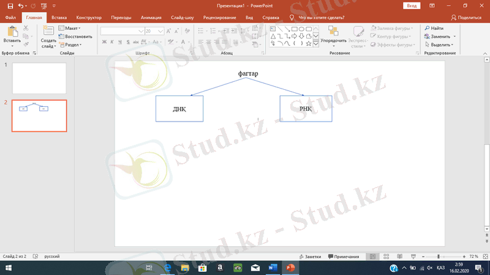The height and width of the screenshot is (275, 490).
Task: Select the five-point star shape
Action: click(x=309, y=43)
